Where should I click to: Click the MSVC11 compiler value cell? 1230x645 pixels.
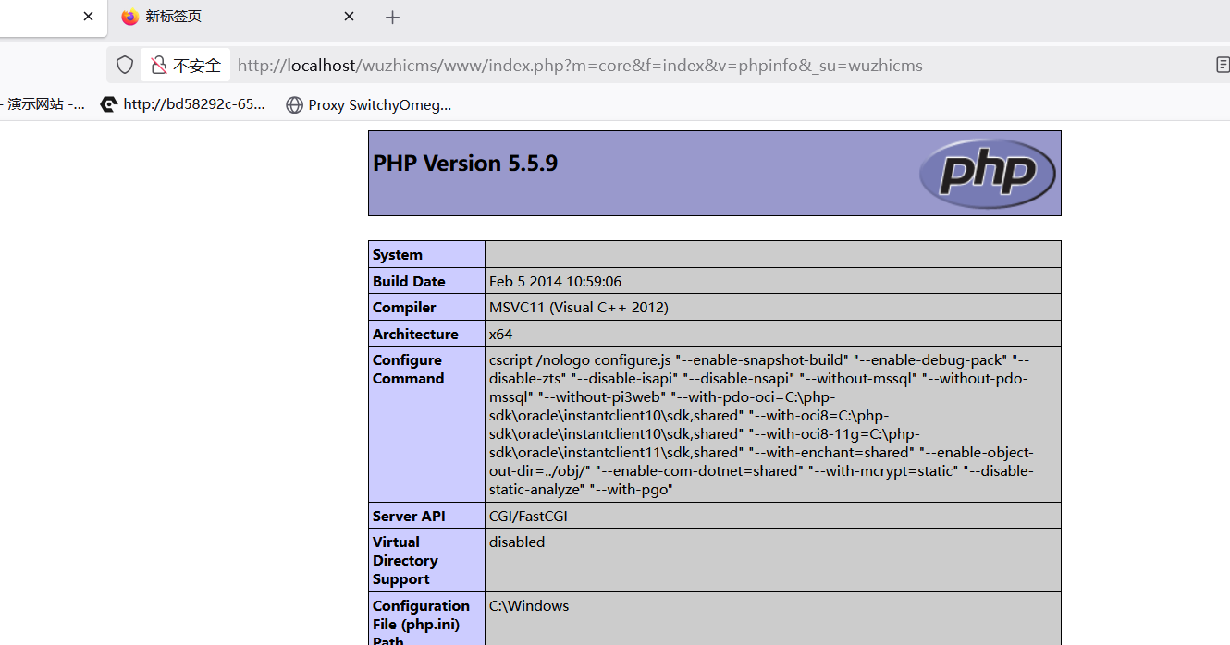click(x=578, y=307)
